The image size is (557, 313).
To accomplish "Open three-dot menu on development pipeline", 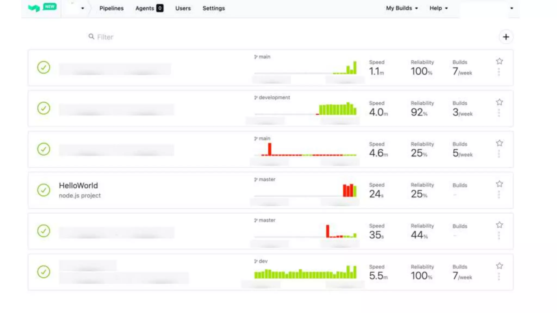I will click(x=499, y=113).
